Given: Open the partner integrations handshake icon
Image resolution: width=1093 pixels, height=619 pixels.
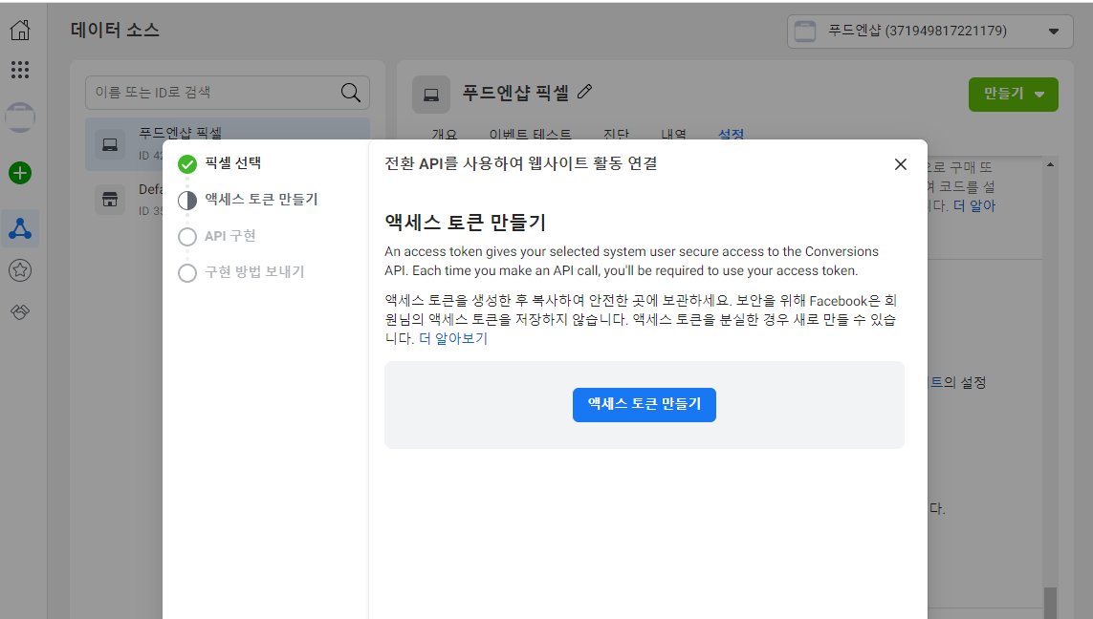Looking at the screenshot, I should pyautogui.click(x=20, y=312).
